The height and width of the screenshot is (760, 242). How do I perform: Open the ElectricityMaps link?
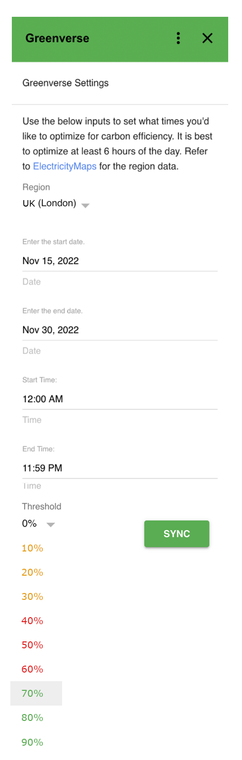click(x=65, y=167)
